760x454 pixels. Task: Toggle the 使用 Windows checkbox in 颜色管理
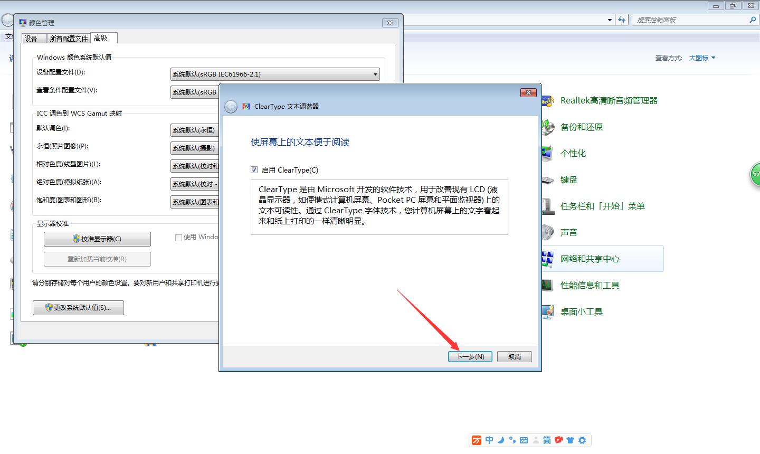[x=178, y=238]
